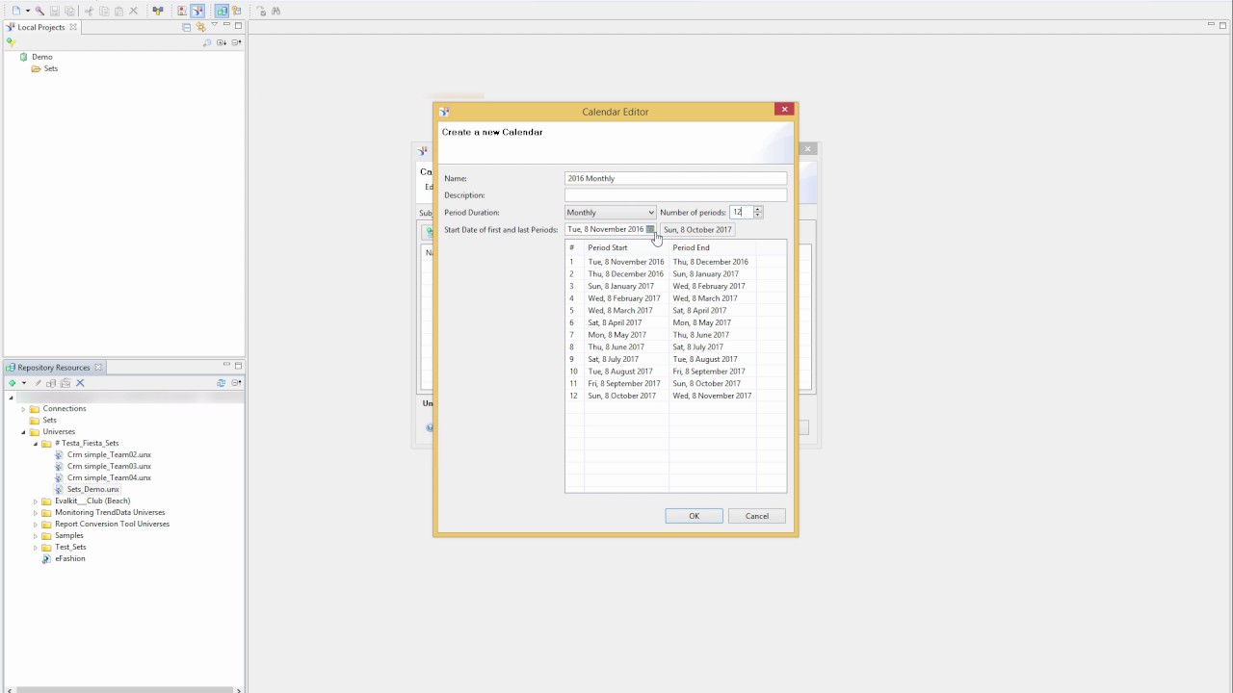The image size is (1233, 693).
Task: Click the red Delete X in Repository Resources toolbar
Action: tap(80, 383)
